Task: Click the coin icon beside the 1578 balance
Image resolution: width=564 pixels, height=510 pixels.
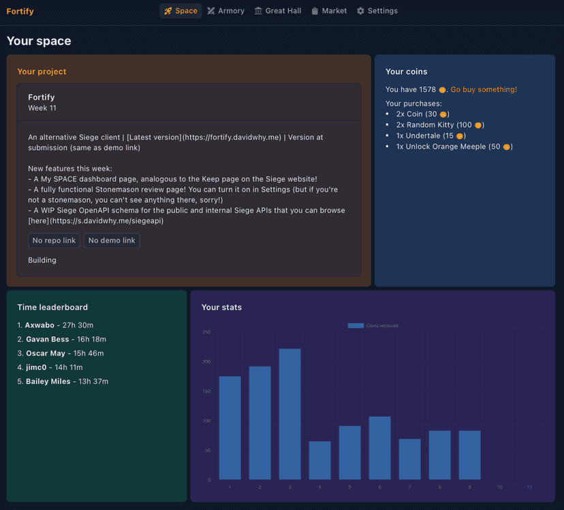Action: point(443,90)
